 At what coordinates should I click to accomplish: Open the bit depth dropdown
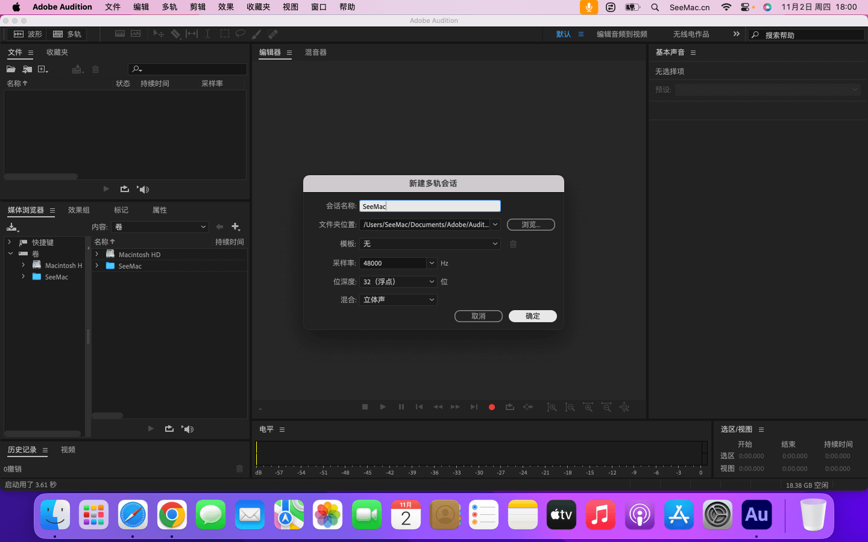pos(432,282)
